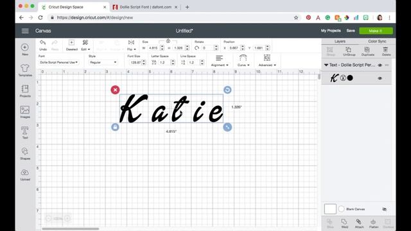Toggle visibility of the K letter layer
This screenshot has height=231, width=411.
(x=380, y=78)
